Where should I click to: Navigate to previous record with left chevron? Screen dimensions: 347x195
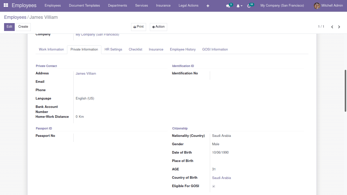point(332,27)
